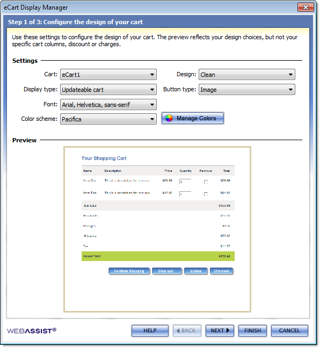
Task: Open the Font dropdown list
Action: pyautogui.click(x=108, y=105)
